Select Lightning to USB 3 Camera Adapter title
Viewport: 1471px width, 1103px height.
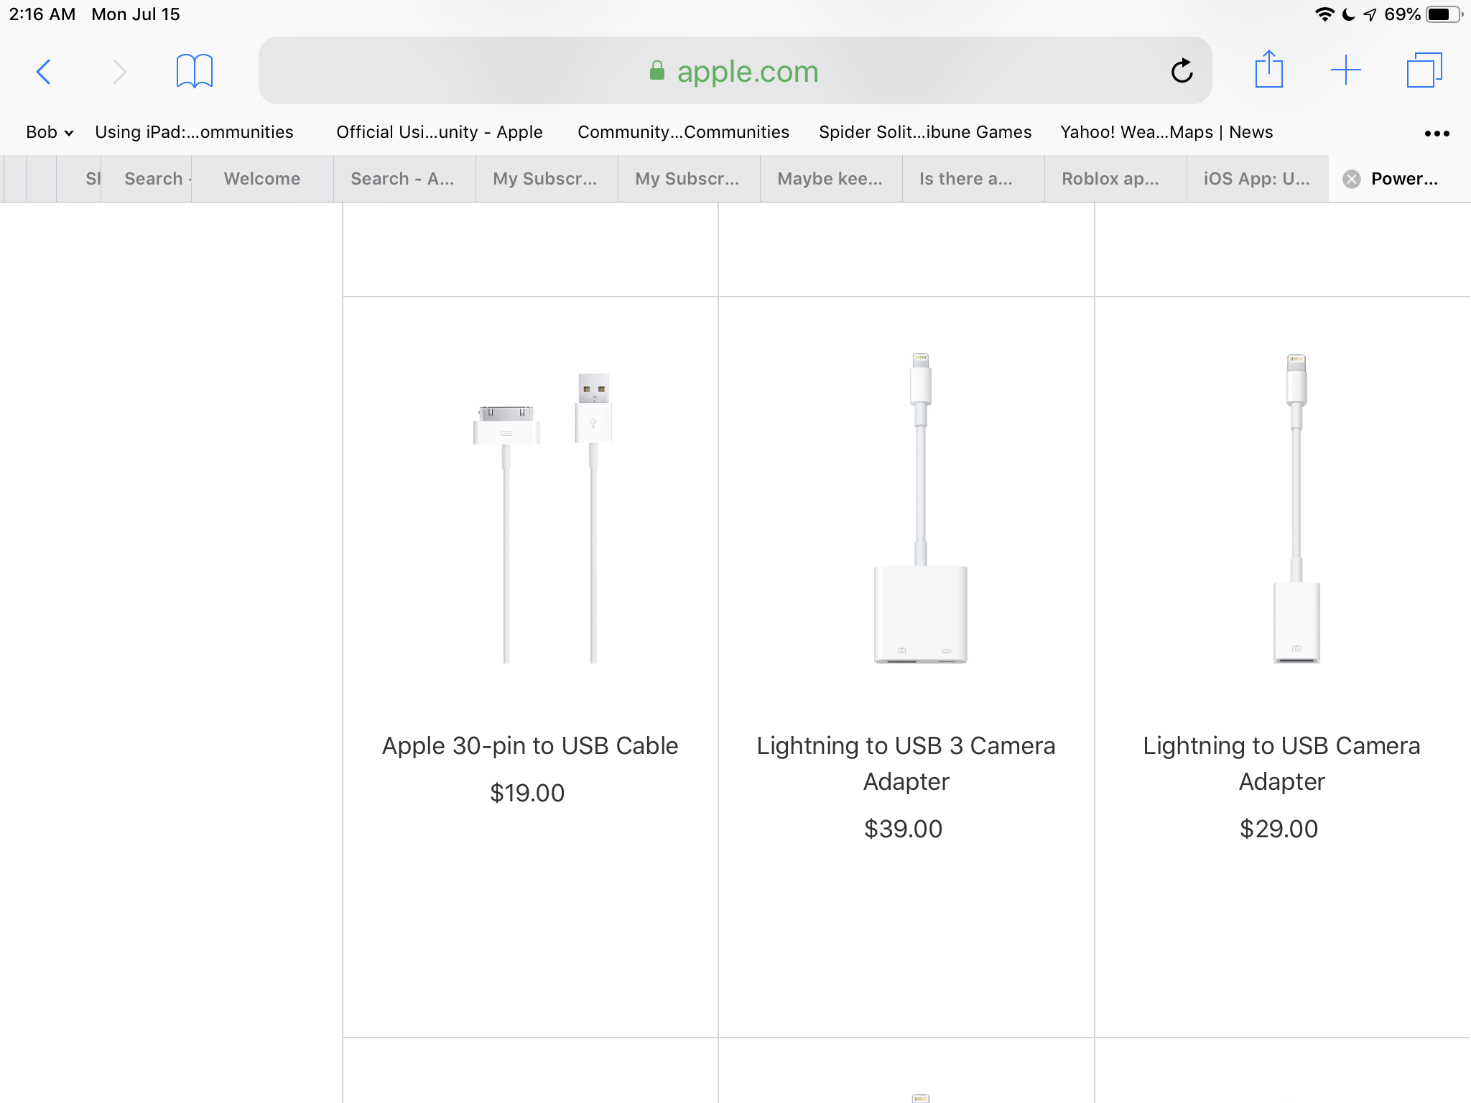[906, 763]
